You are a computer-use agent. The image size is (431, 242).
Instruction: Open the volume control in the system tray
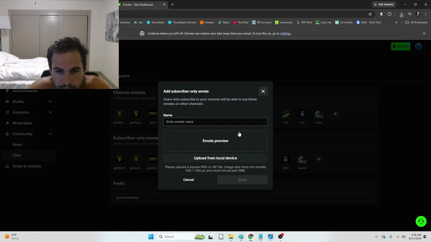(403, 237)
